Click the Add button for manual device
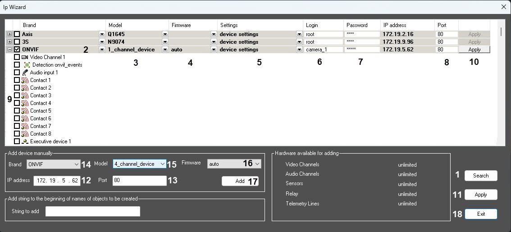This screenshot has height=232, width=511. coord(240,181)
